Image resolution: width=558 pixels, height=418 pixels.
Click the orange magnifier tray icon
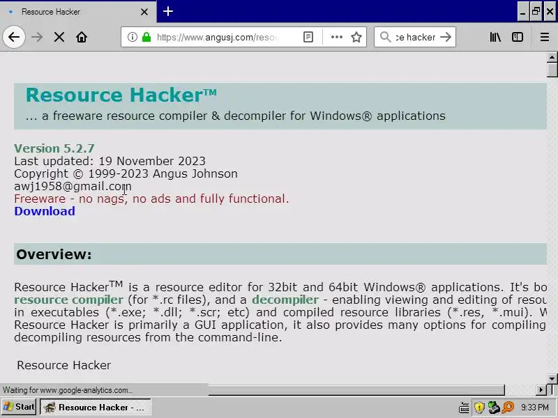tap(508, 408)
